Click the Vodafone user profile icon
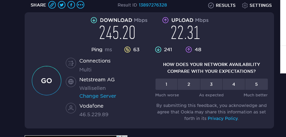The height and width of the screenshot is (137, 286). click(x=71, y=108)
